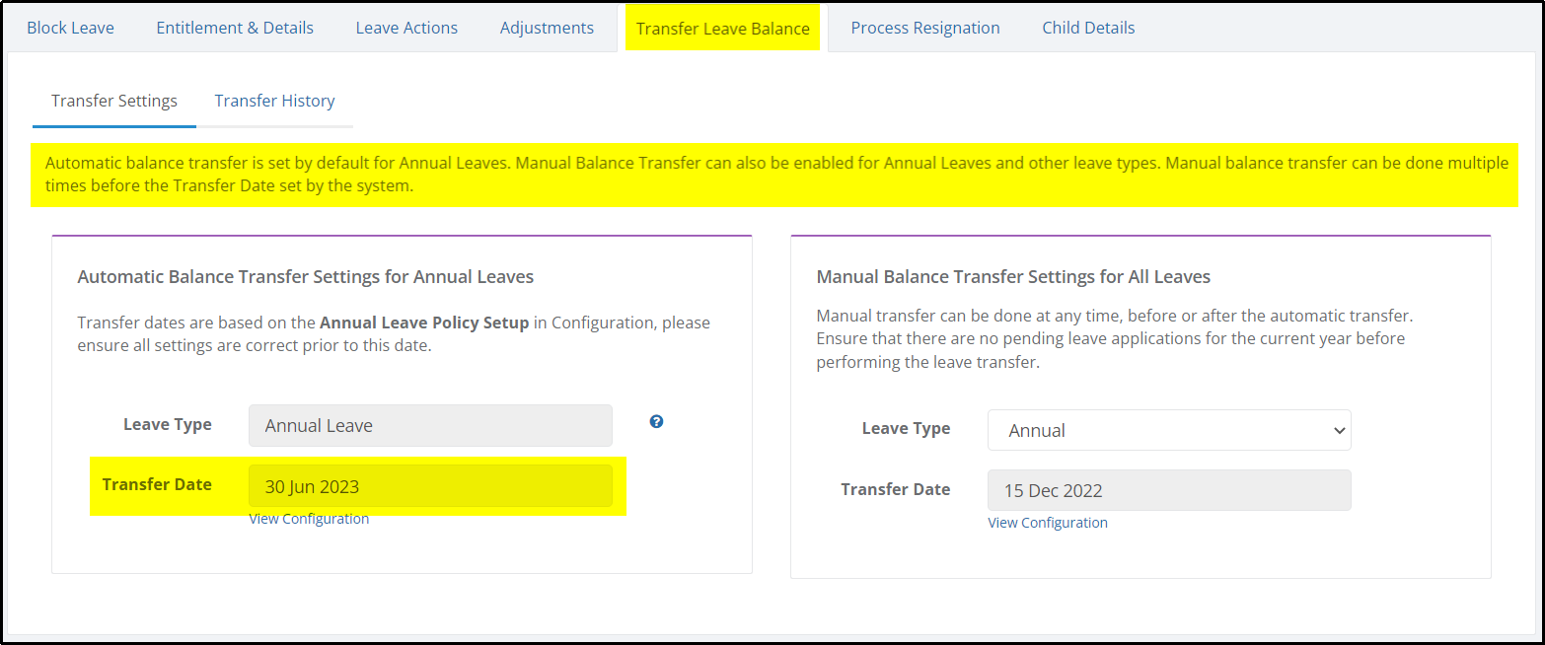Open the Leave Actions tab
The width and height of the screenshot is (1545, 645).
[x=406, y=28]
